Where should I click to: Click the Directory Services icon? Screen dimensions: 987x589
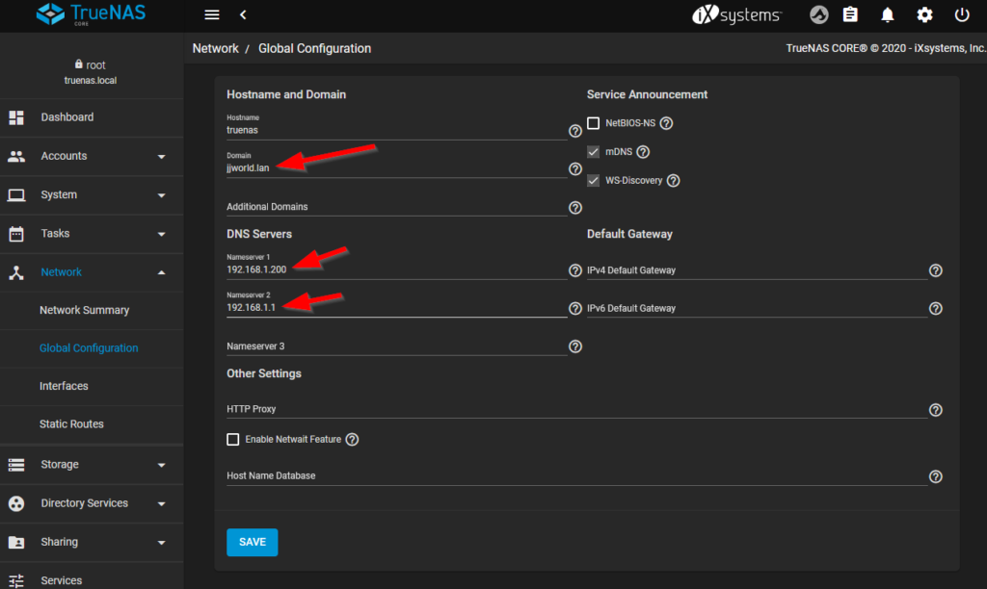coord(16,503)
